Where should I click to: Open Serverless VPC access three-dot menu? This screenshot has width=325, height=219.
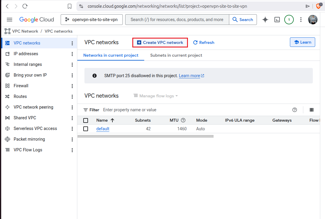72,129
